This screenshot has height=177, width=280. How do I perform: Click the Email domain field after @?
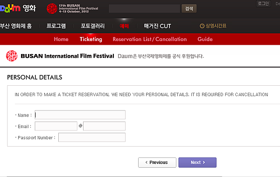pos(104,126)
